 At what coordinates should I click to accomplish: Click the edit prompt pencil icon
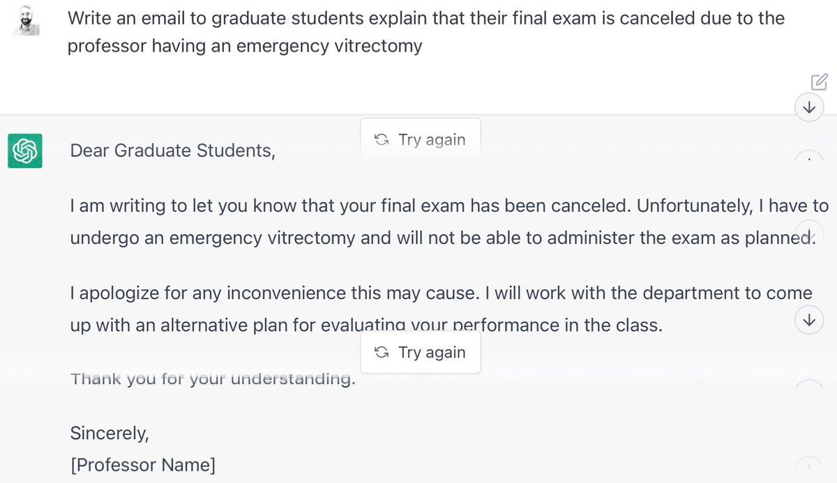click(x=819, y=82)
